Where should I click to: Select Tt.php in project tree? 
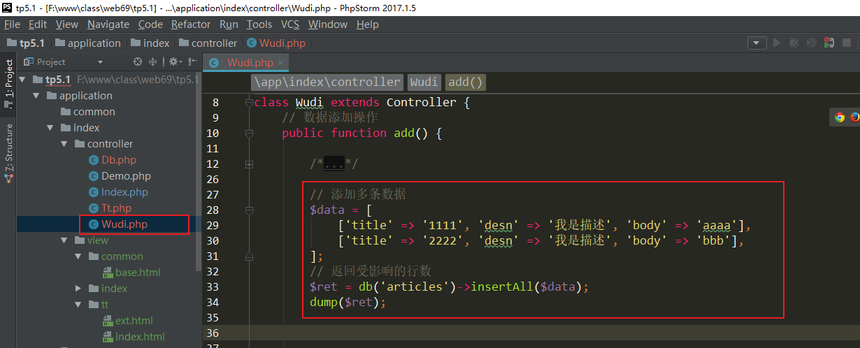[x=116, y=208]
